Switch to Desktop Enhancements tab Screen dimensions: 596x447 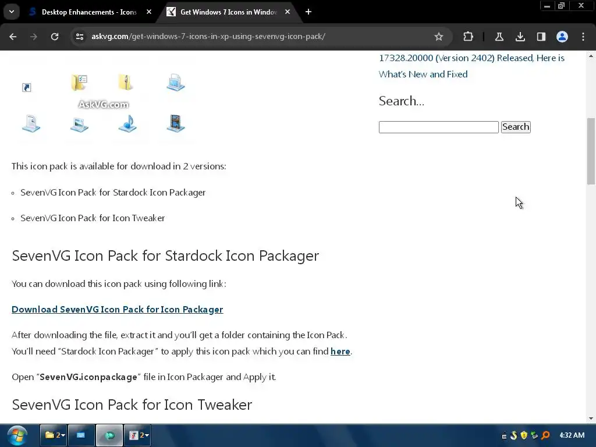(x=89, y=12)
